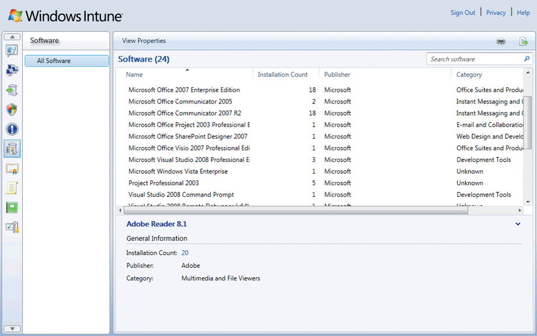Sort by Publisher column header
The image size is (537, 336).
337,74
